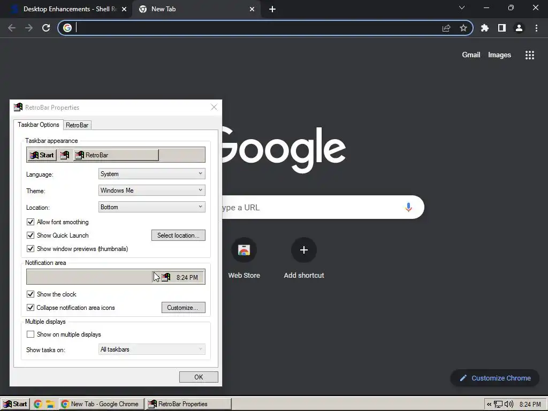Reload the Chrome page
Screen dimensions: 548x411
(46, 28)
